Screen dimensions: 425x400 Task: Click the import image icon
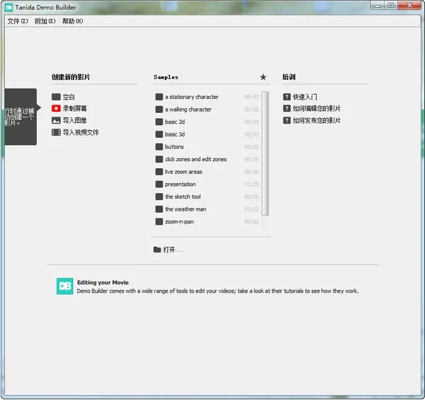click(56, 121)
